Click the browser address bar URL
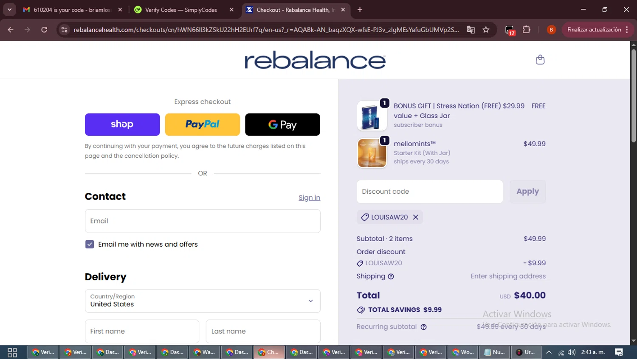 [x=266, y=30]
